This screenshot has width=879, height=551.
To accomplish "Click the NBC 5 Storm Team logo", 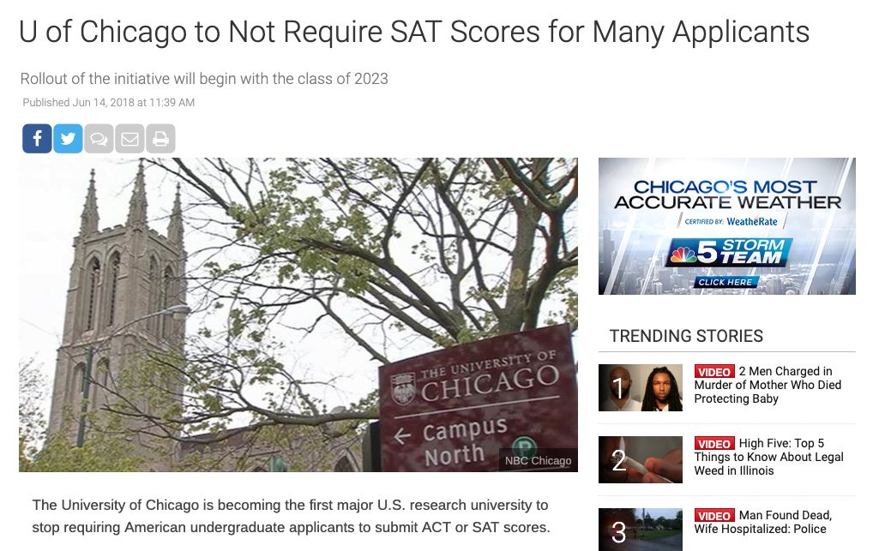I will (x=729, y=252).
